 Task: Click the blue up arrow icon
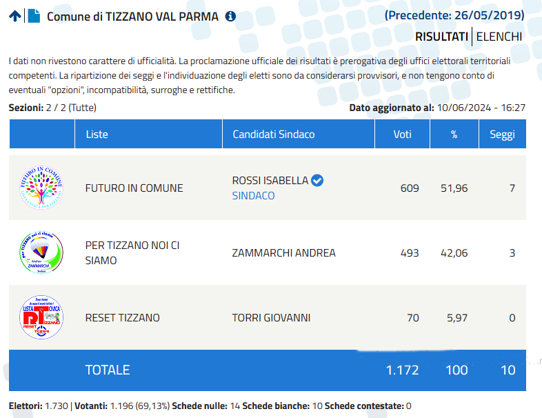pos(15,16)
